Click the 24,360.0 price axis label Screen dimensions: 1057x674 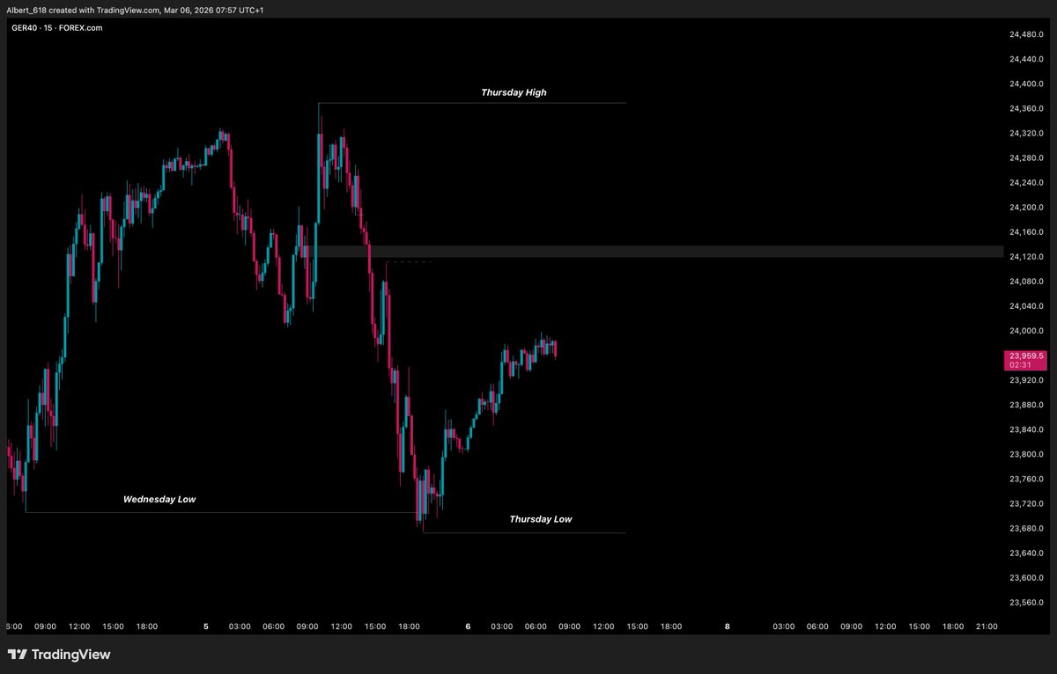pos(1026,108)
